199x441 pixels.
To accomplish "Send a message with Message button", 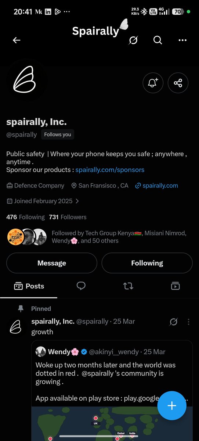I will click(52, 263).
